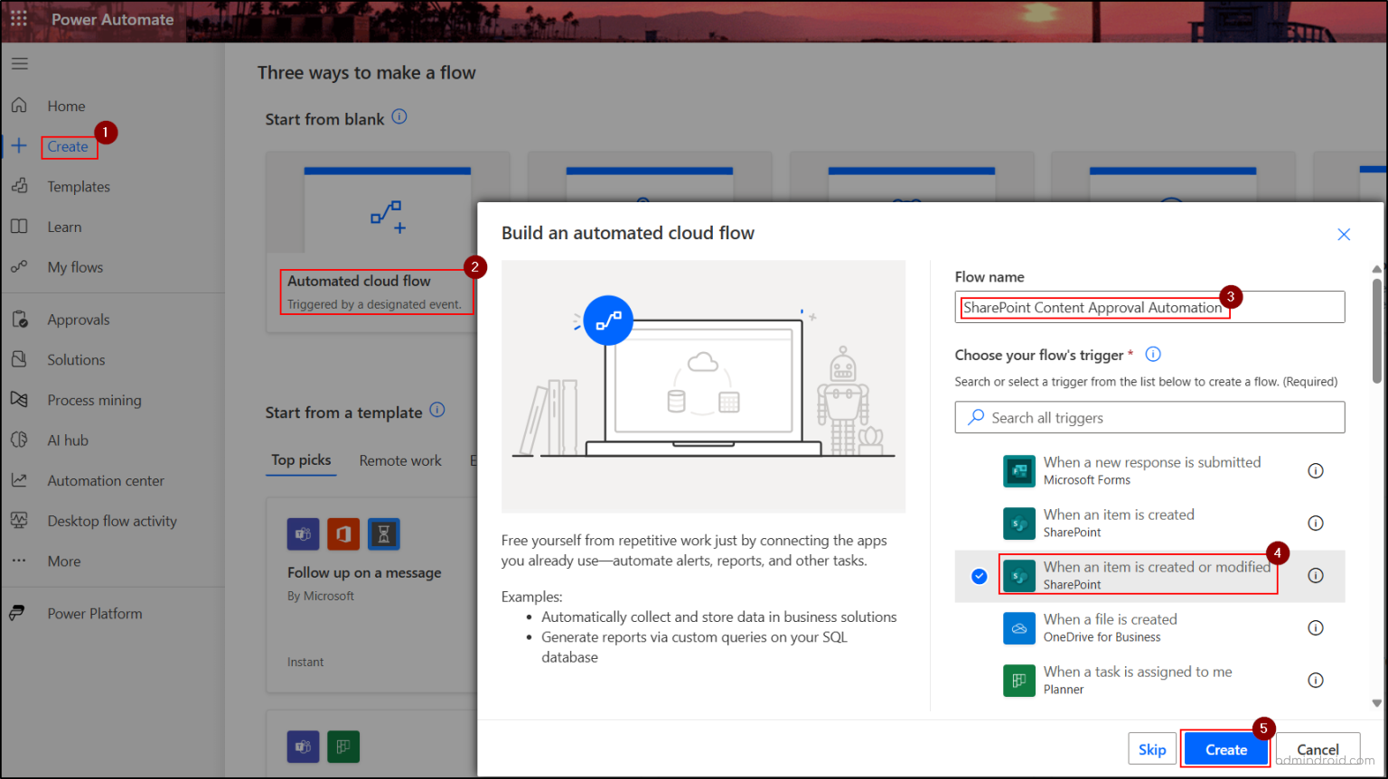This screenshot has width=1388, height=779.
Task: Open info beside 'Choose your flow's trigger'
Action: click(1152, 354)
